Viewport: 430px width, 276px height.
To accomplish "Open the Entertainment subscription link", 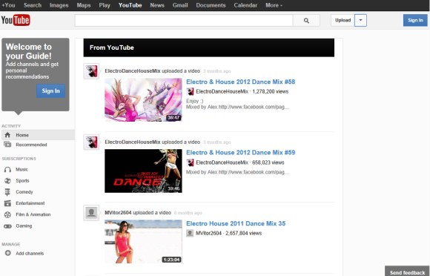I will 30,203.
